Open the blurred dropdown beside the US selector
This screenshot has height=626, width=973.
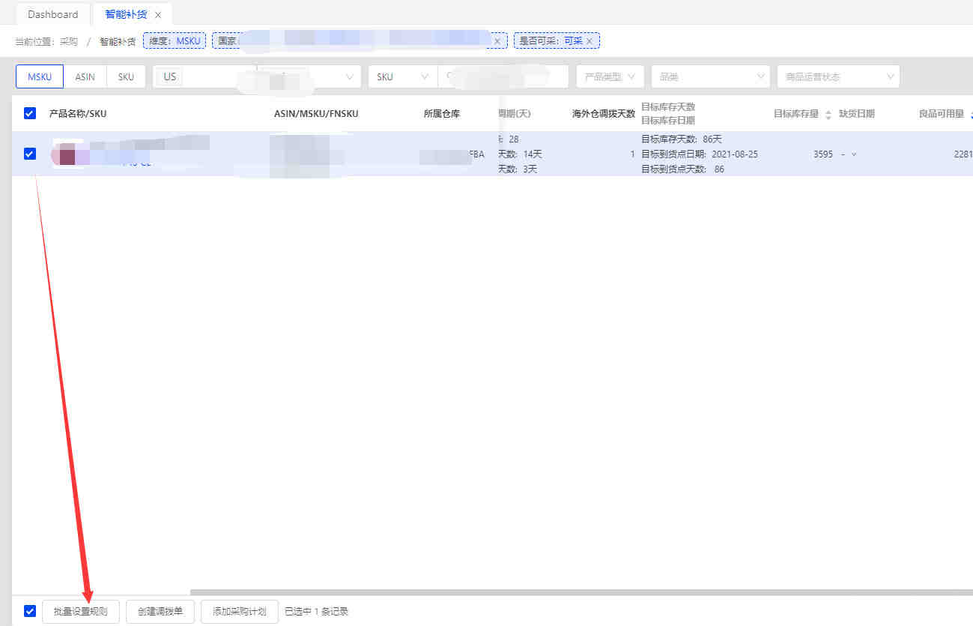tap(309, 76)
